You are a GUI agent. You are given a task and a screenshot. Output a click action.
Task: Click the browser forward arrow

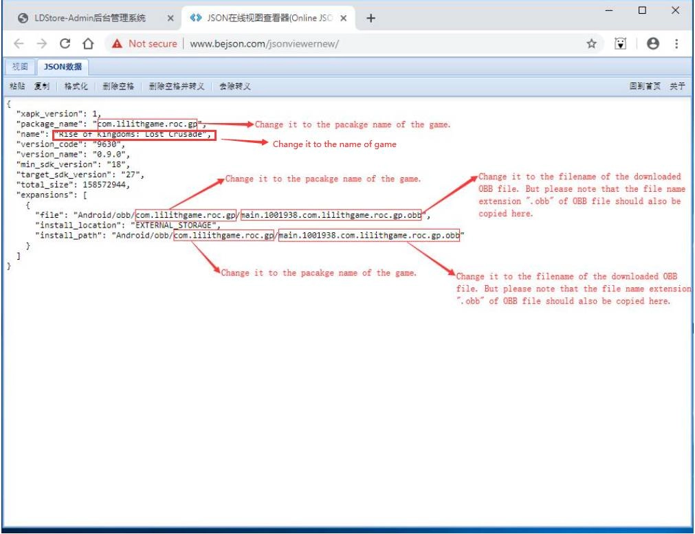(42, 44)
